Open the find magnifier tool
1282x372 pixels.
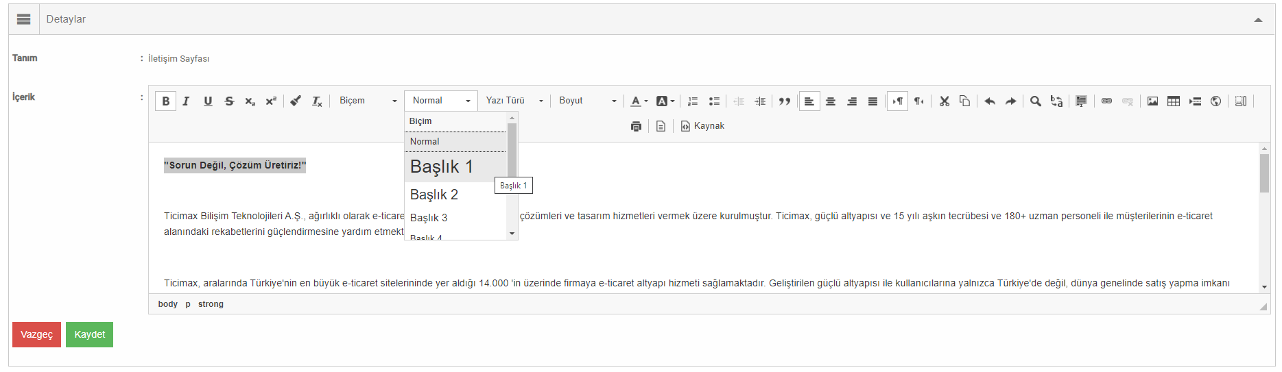[x=1036, y=101]
